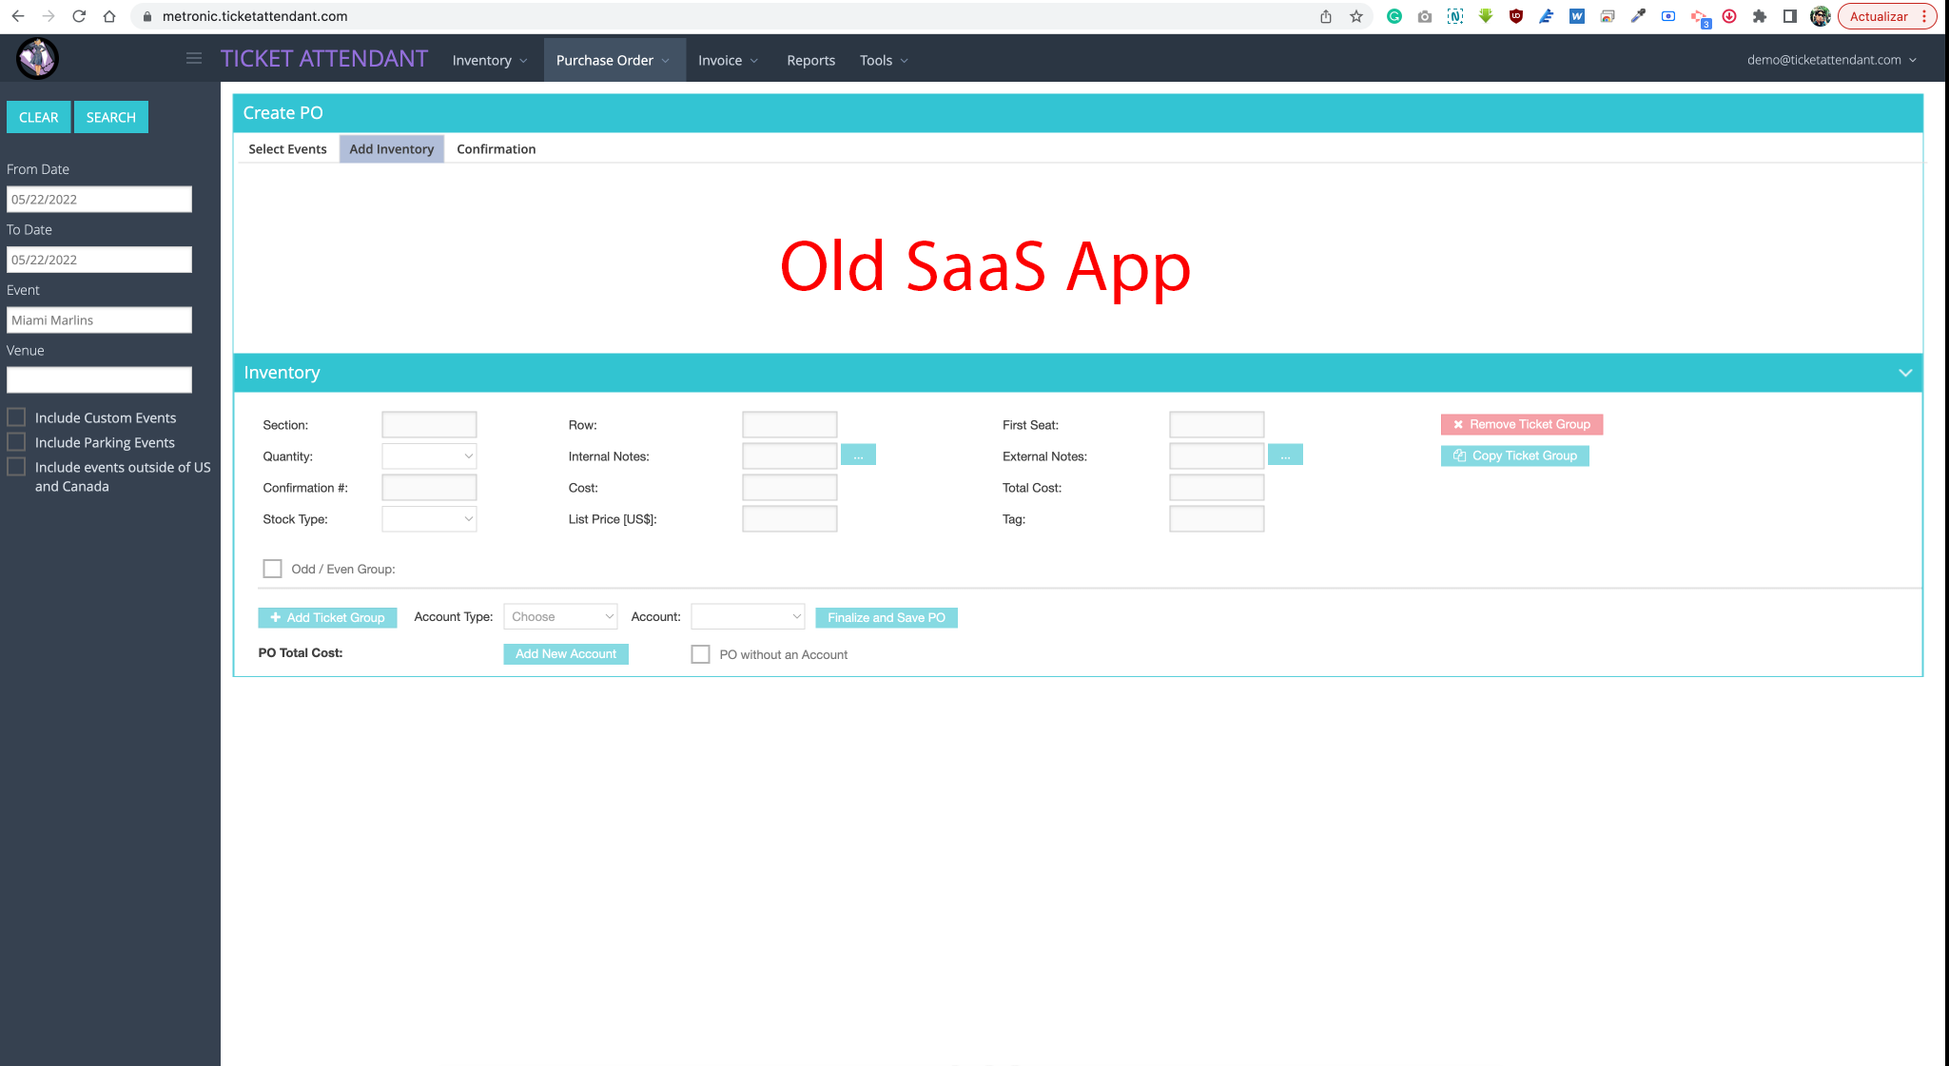Click the Add Ticket Group button
The image size is (1949, 1066).
pyautogui.click(x=327, y=618)
